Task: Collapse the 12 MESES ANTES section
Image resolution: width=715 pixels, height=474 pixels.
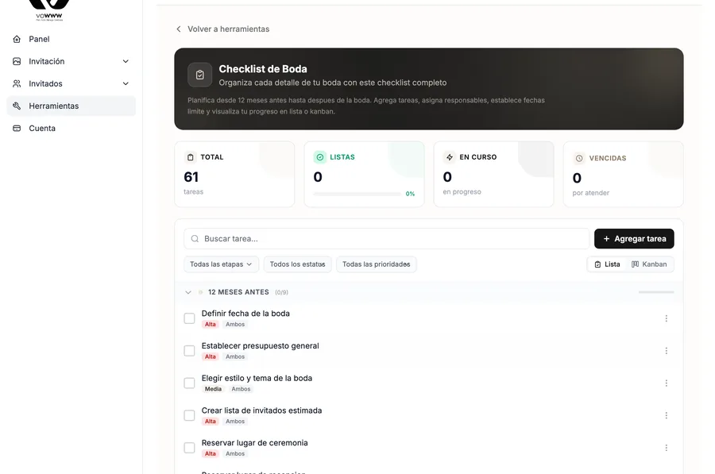Action: point(187,293)
